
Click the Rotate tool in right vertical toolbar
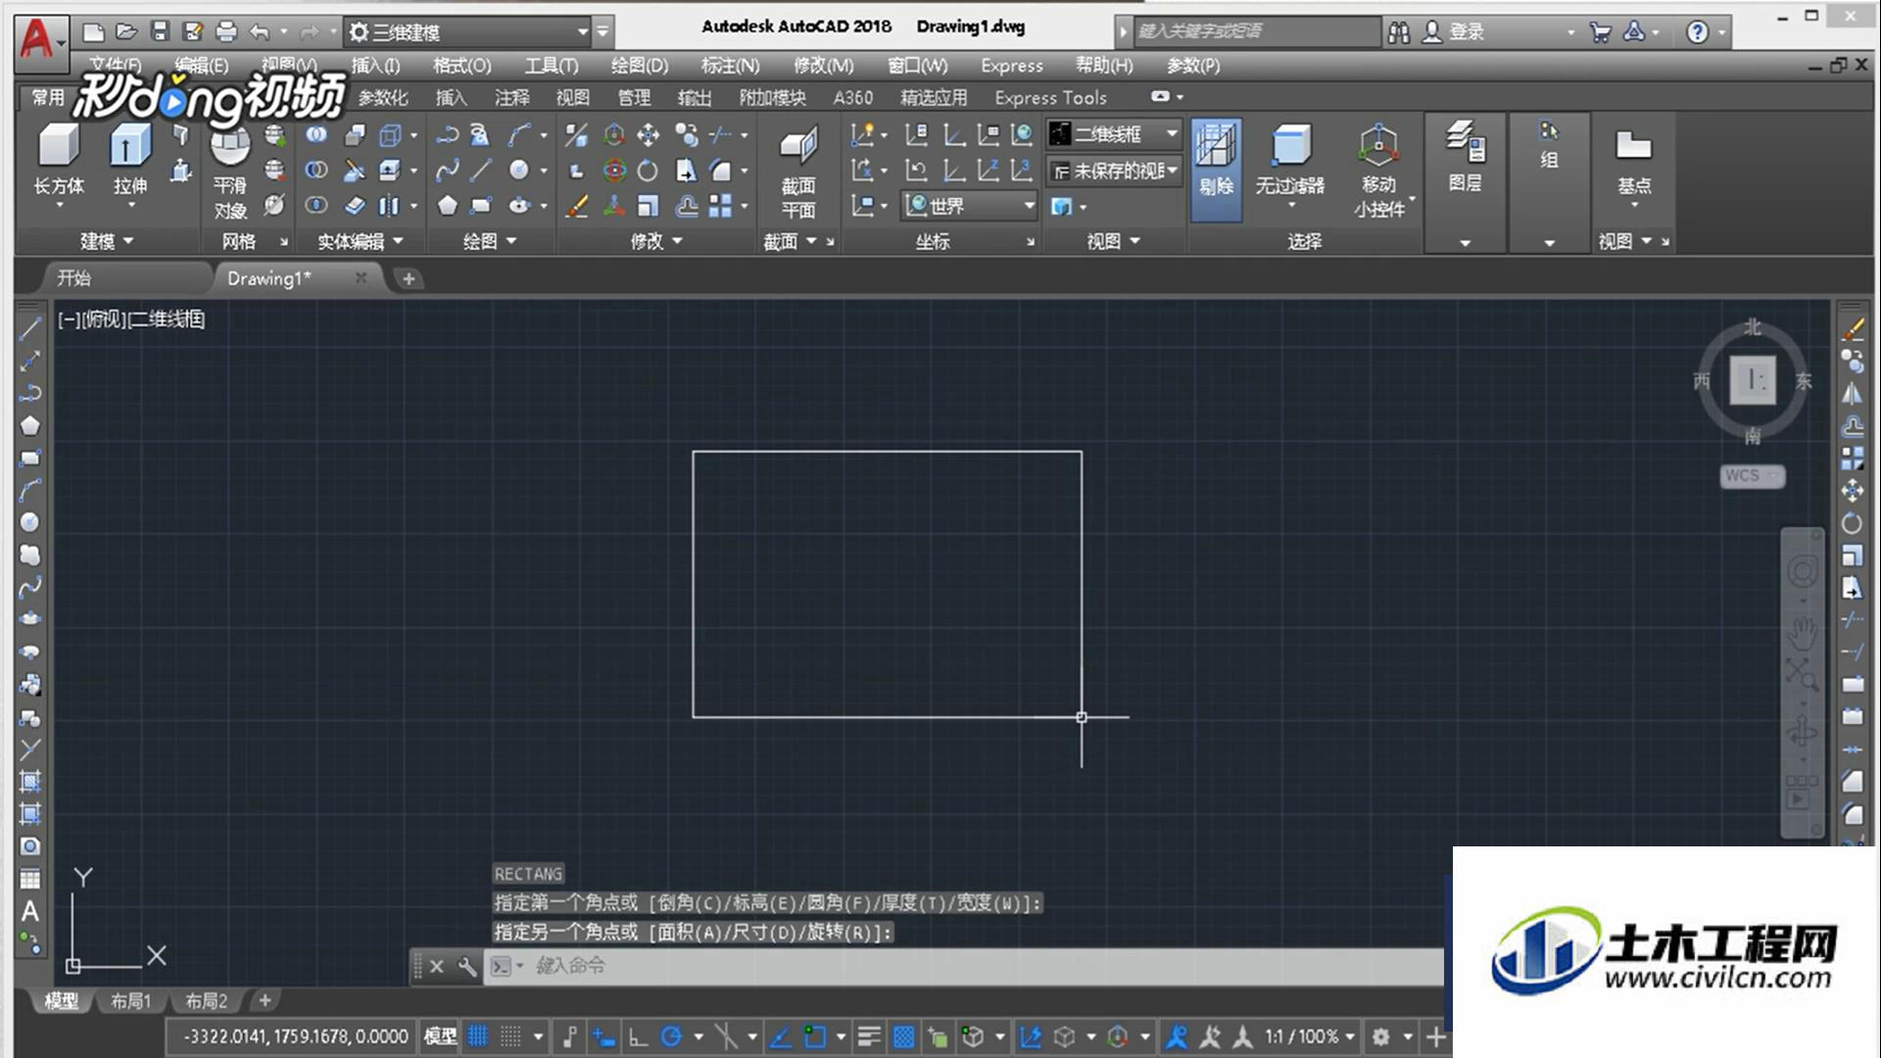pos(1852,523)
